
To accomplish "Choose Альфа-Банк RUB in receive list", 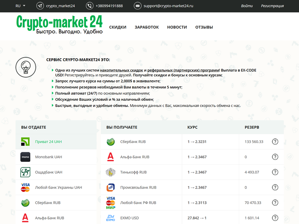I will (135, 157).
